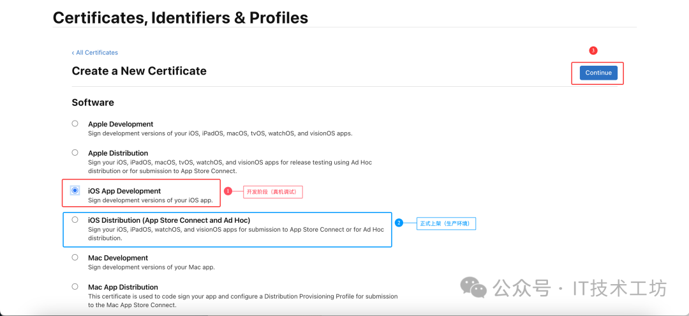Click the Software section heading
The width and height of the screenshot is (689, 316).
93,102
